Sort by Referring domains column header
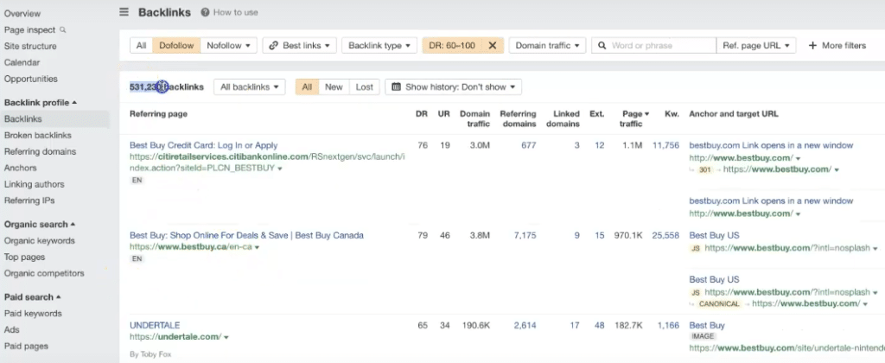Screen dimensions: 885x363 [518, 118]
